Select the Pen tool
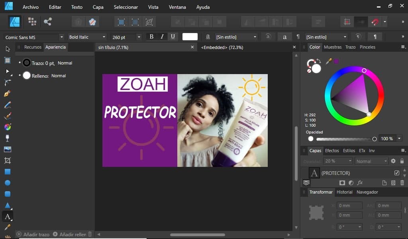This screenshot has width=408, height=239. 8,94
